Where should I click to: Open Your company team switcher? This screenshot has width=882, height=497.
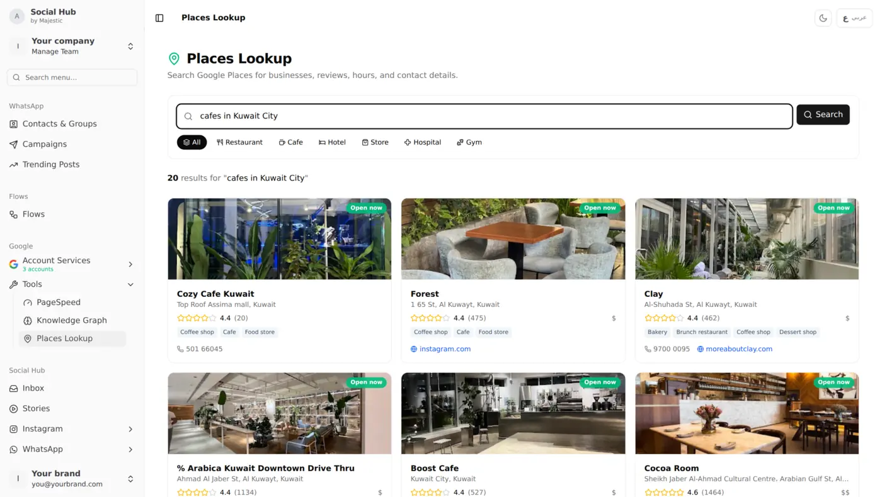coord(72,46)
